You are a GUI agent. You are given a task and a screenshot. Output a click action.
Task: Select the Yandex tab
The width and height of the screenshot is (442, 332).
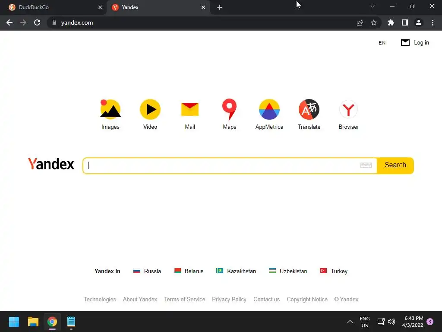coord(158,7)
